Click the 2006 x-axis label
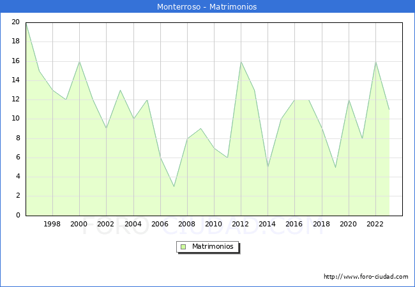This screenshot has width=415, height=287. [x=160, y=224]
